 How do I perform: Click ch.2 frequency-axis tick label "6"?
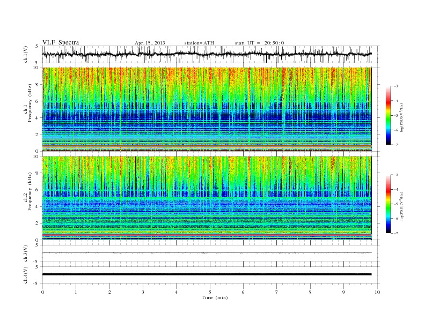(x=37, y=190)
